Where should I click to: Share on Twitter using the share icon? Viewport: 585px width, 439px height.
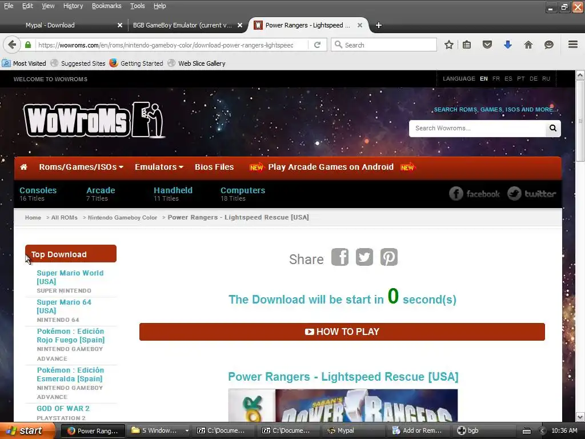click(364, 257)
